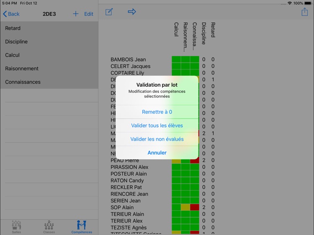
Task: Tap green Calcul cell for BAMBOIS Jean
Action: point(176,59)
